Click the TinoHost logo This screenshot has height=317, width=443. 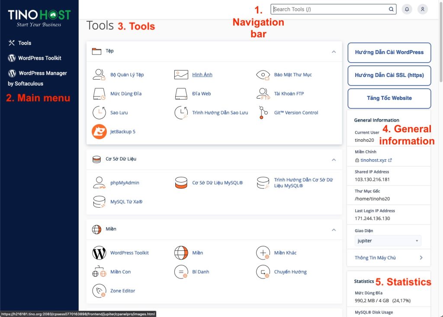[x=39, y=18]
